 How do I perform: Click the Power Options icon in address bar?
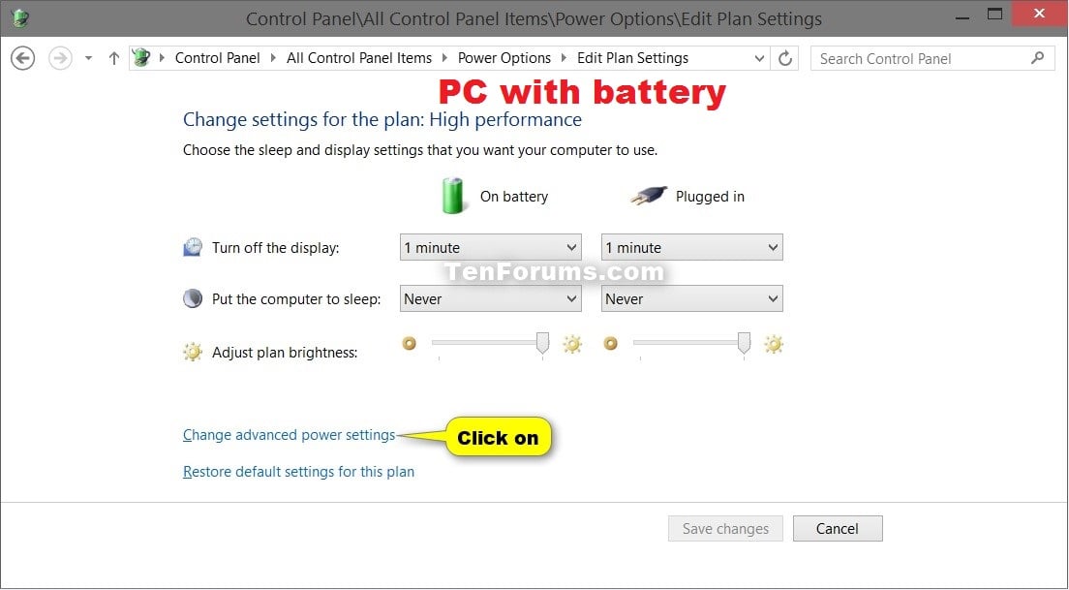point(141,58)
